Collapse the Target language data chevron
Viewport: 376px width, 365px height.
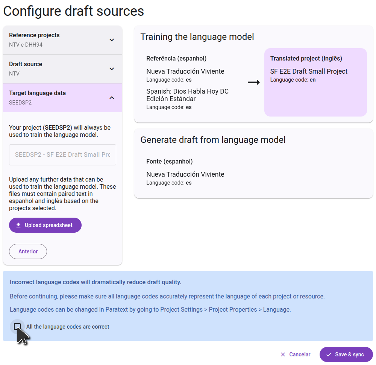tap(112, 98)
